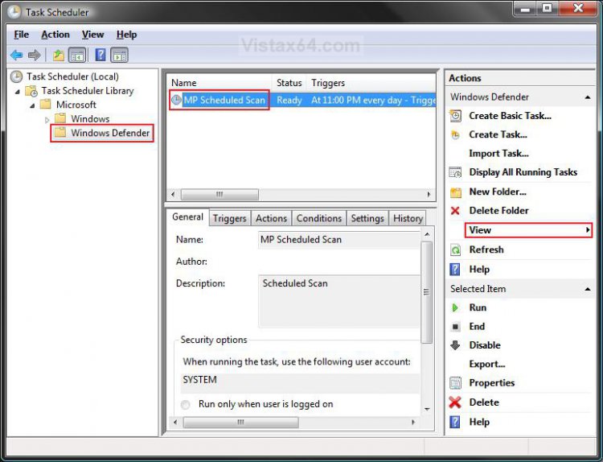Click the Create Basic Task... link
Image resolution: width=603 pixels, height=462 pixels.
point(510,116)
